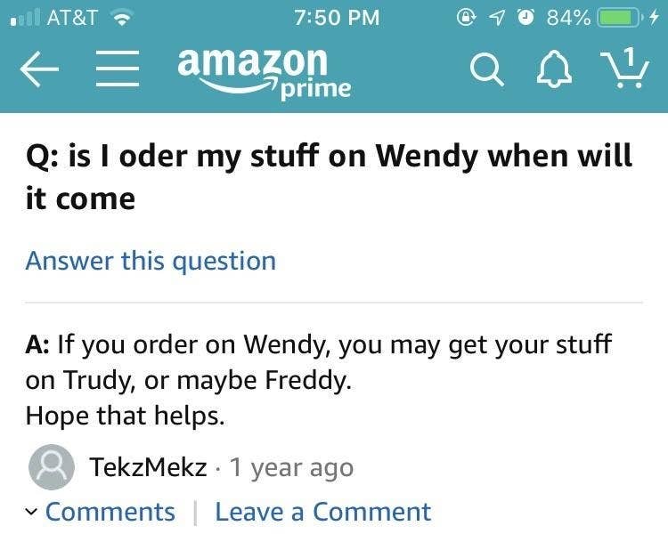Tap the 7:50 PM clock
Image resolution: width=668 pixels, height=558 pixels.
pyautogui.click(x=335, y=17)
